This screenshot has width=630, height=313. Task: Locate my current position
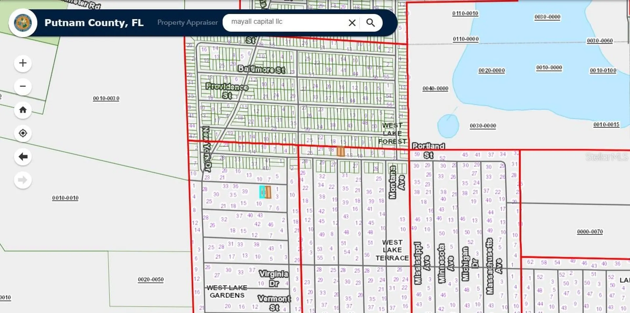(23, 133)
